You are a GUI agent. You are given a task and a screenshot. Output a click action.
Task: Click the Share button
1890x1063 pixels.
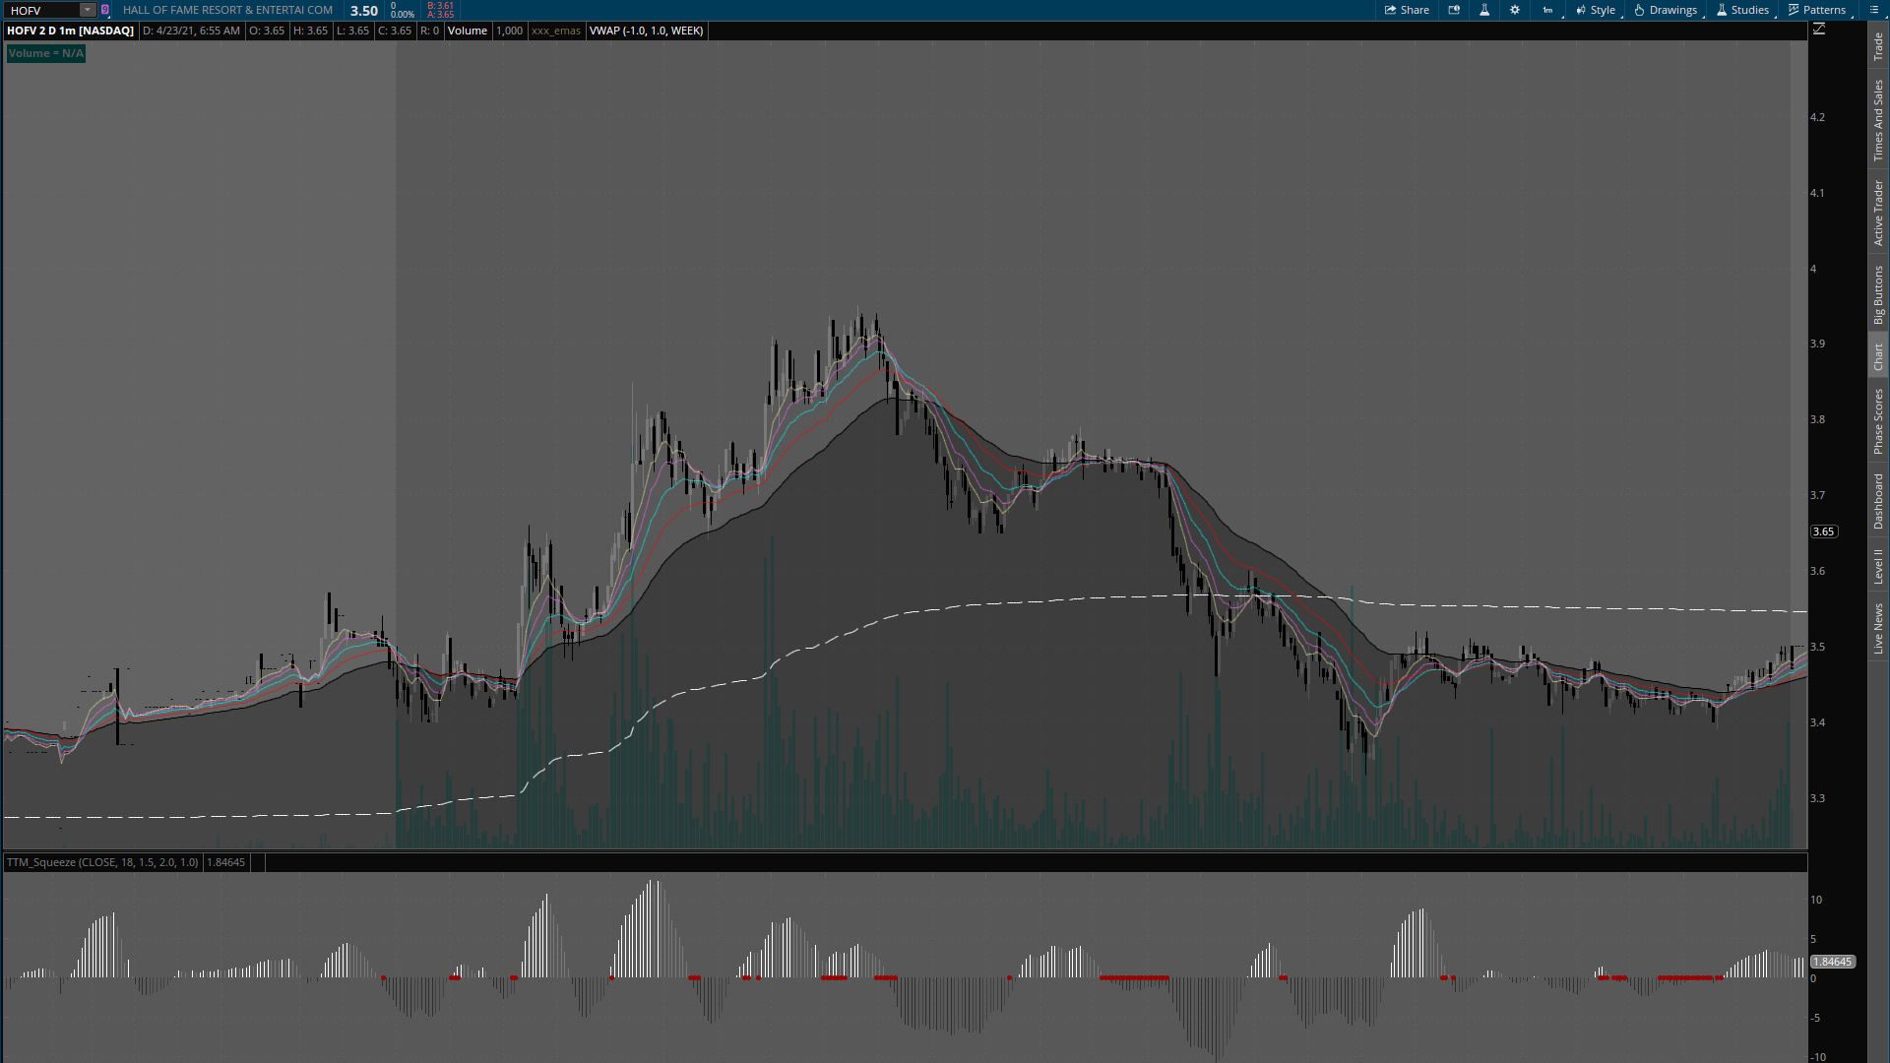1407,10
